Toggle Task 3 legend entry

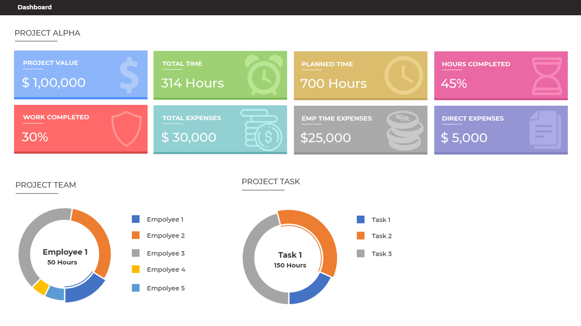(x=381, y=254)
